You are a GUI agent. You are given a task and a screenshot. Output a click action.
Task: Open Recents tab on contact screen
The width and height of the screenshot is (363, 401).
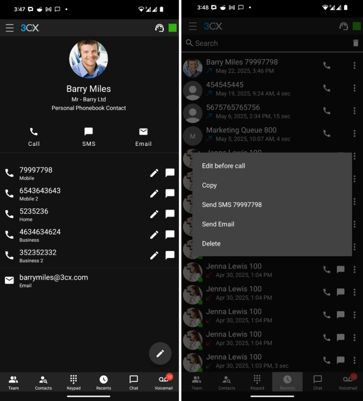pyautogui.click(x=103, y=383)
